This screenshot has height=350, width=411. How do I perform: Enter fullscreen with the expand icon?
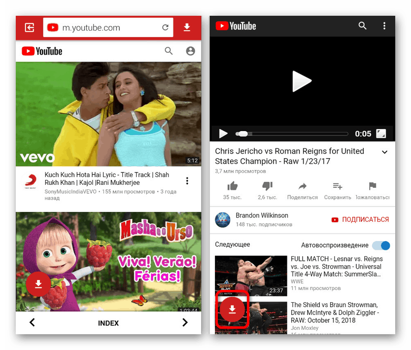click(x=381, y=134)
